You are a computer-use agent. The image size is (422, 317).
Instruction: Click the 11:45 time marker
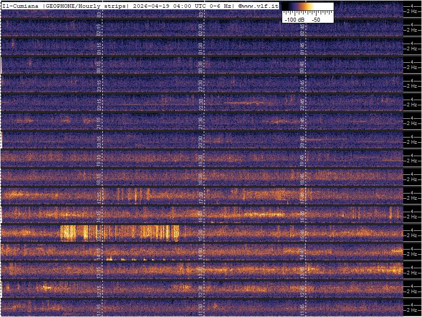point(302,309)
